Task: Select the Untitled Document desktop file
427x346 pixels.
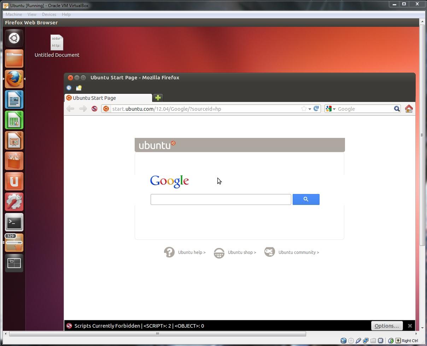Action: click(x=57, y=46)
